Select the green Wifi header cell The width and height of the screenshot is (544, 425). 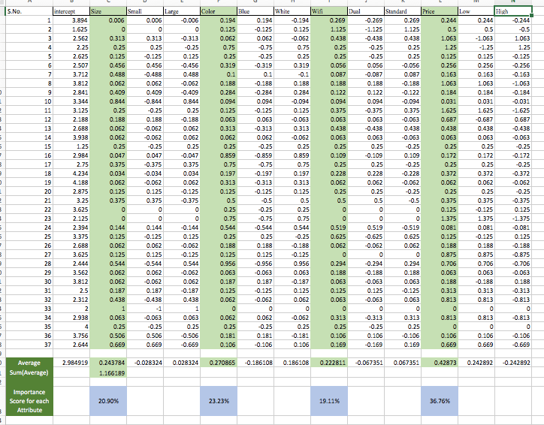(x=329, y=11)
